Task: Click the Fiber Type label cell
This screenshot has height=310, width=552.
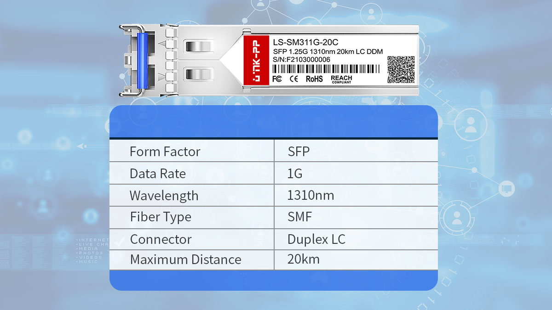Action: (192, 217)
